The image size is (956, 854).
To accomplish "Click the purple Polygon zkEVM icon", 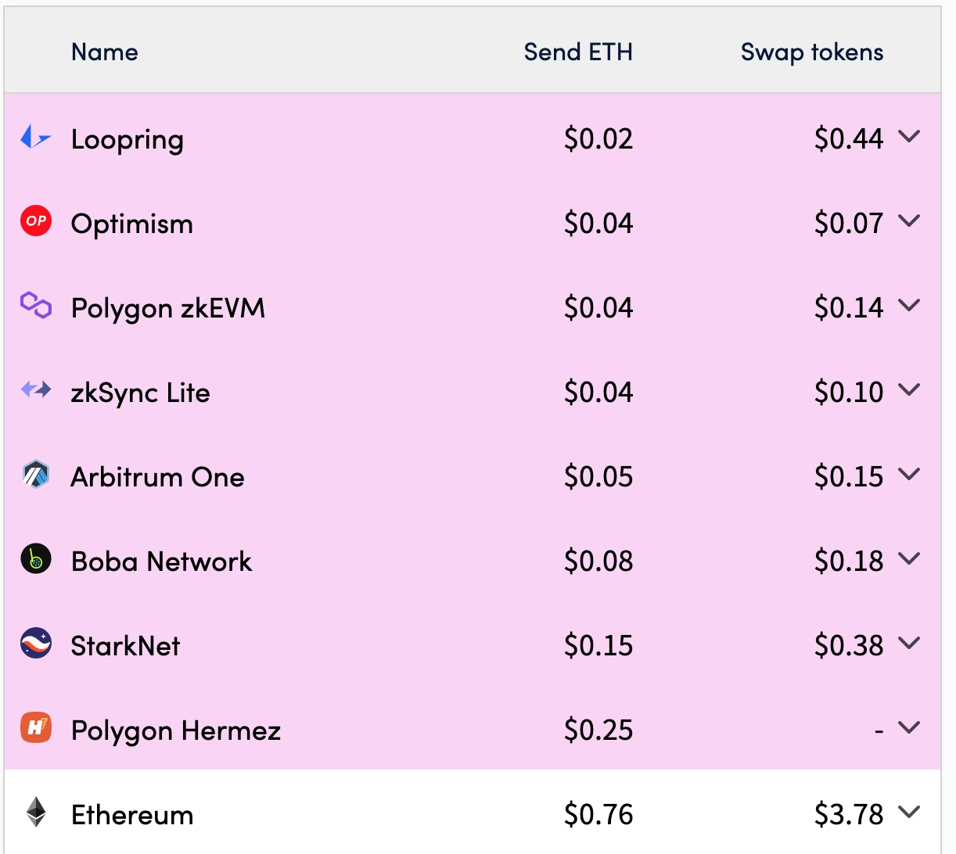I will coord(35,306).
